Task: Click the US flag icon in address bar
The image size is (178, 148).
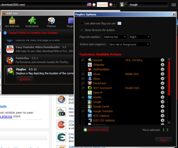Action: click(89, 5)
